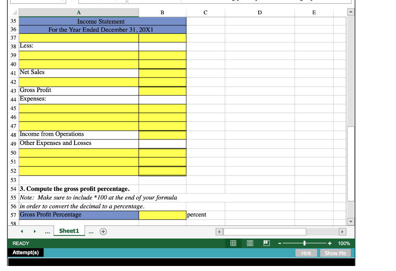Switch to Normal view in status bar
This screenshot has width=396, height=271.
(233, 243)
